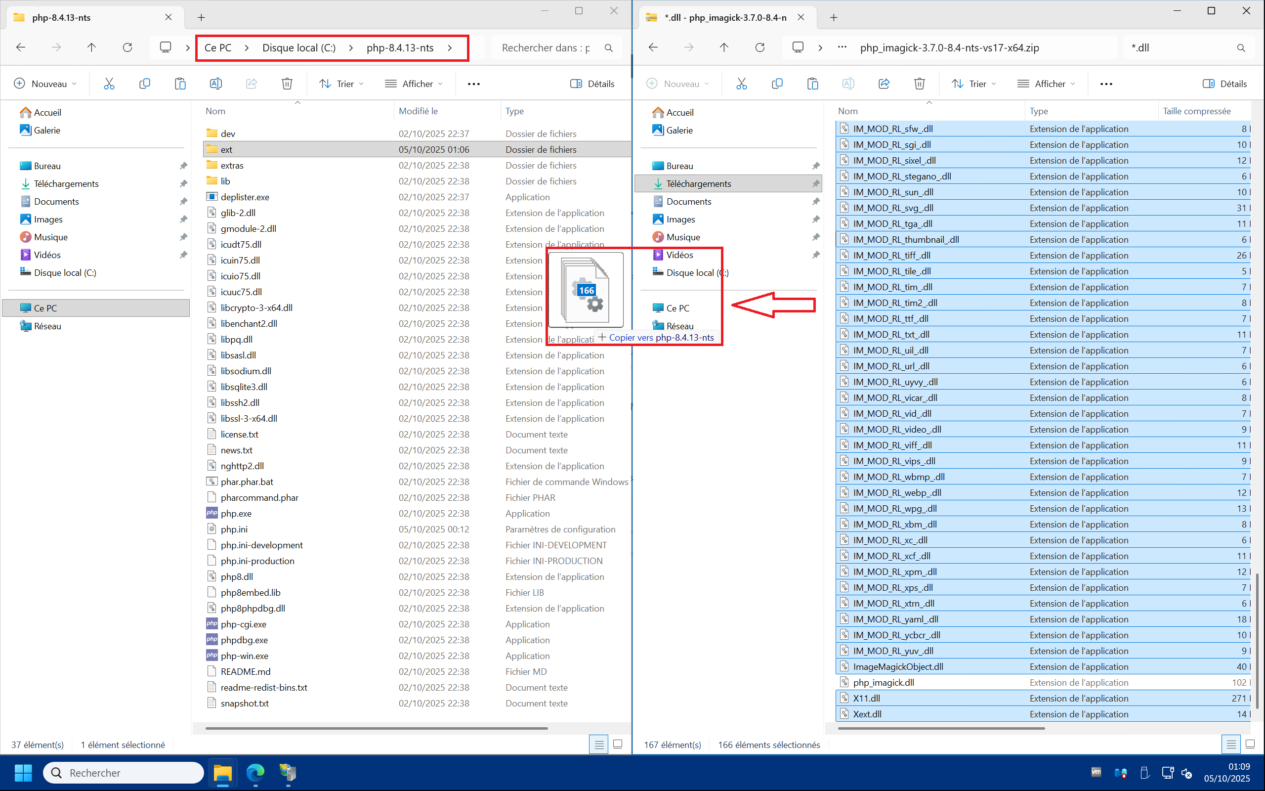Click the Copy icon in left window toolbar
The width and height of the screenshot is (1265, 791).
click(x=144, y=84)
